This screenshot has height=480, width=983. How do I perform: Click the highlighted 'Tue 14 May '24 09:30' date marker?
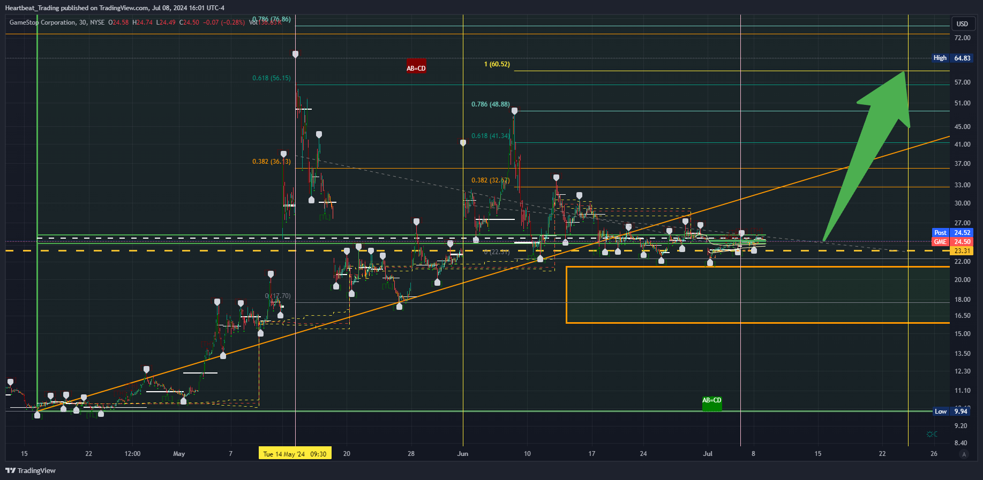[x=295, y=454]
